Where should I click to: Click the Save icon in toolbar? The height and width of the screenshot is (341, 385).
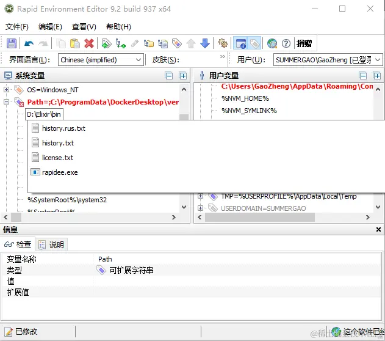(x=11, y=43)
